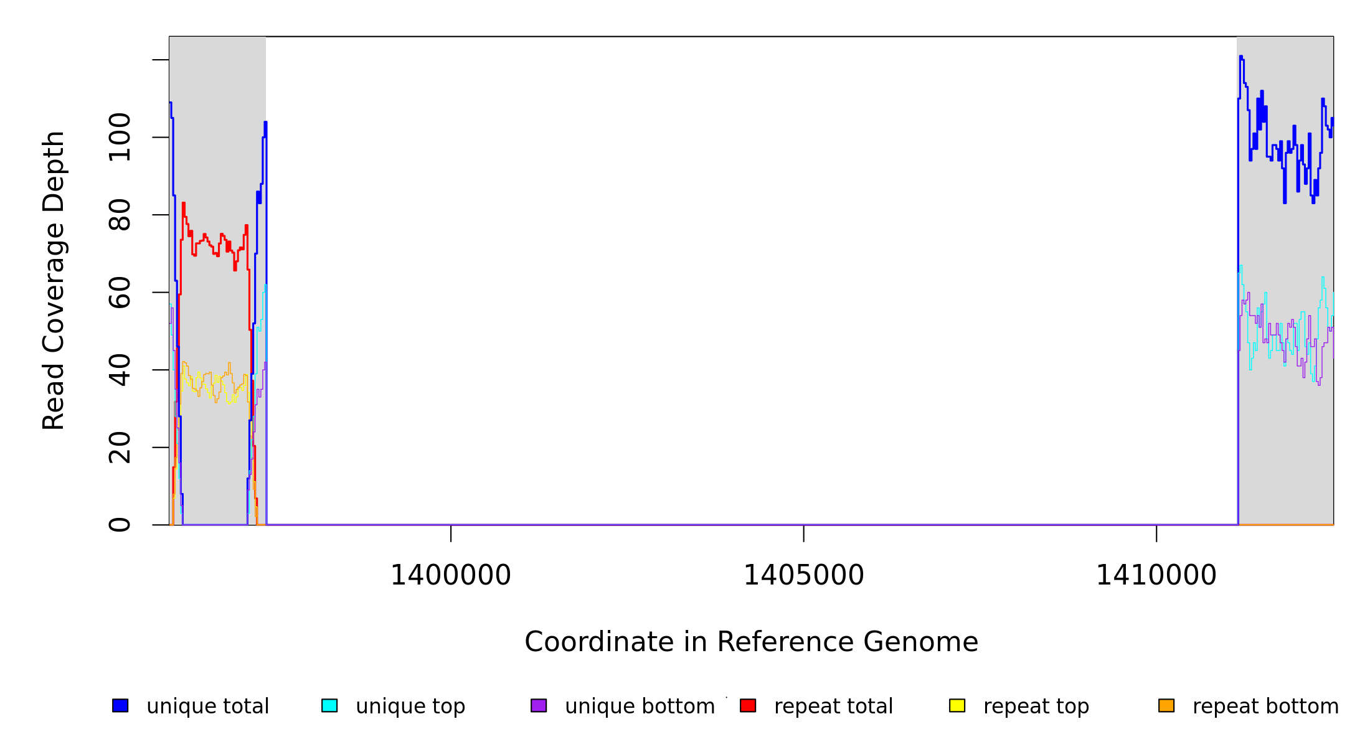Click the orange repeat bottom legend swatch
Screen dimensions: 1370x747
[1166, 705]
